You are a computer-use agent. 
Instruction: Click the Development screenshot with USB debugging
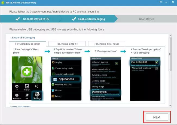[x=145, y=79]
